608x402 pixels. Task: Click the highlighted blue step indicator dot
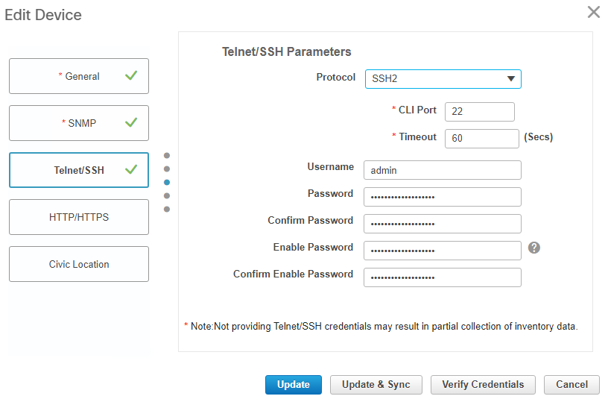click(167, 182)
